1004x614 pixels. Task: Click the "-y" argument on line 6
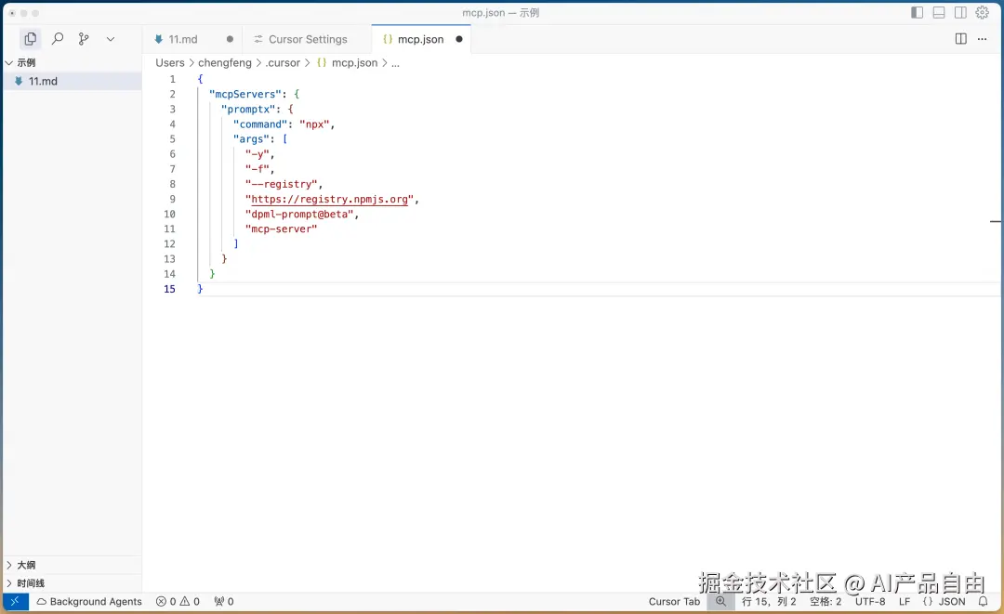257,154
